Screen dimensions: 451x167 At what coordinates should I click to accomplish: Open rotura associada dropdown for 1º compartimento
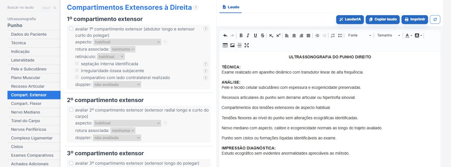123,49
